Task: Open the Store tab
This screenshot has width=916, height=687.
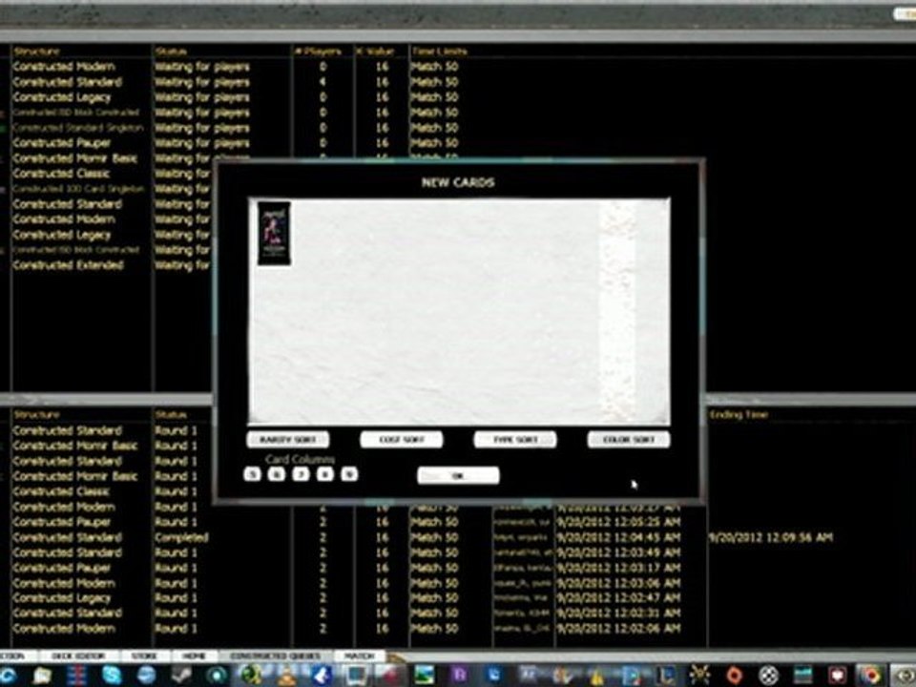Action: (x=144, y=656)
